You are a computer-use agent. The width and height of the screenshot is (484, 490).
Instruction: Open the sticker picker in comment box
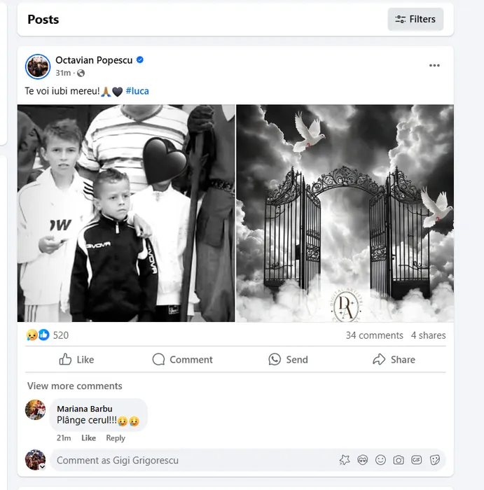tap(435, 460)
